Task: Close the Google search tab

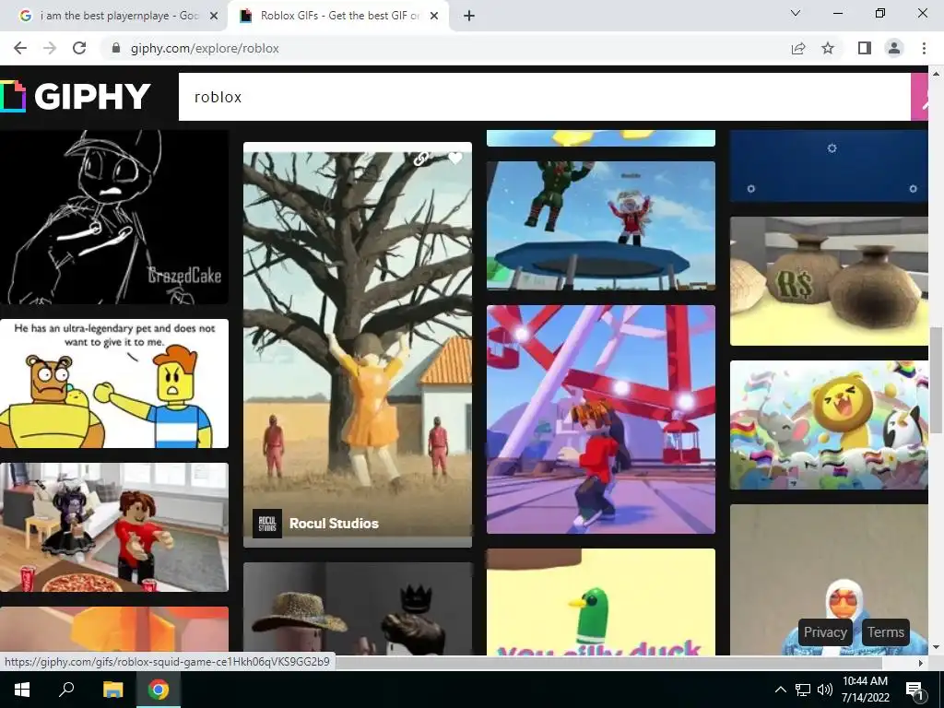Action: [x=213, y=16]
